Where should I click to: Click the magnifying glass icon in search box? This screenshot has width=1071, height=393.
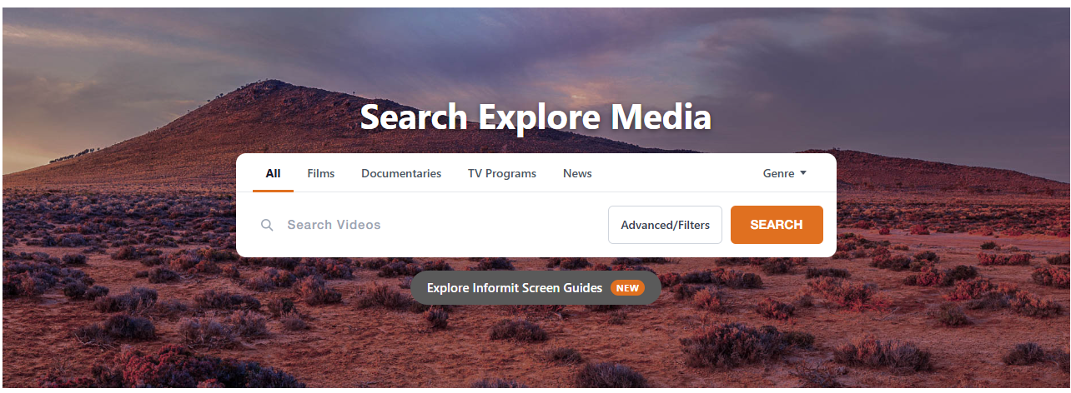click(x=267, y=225)
